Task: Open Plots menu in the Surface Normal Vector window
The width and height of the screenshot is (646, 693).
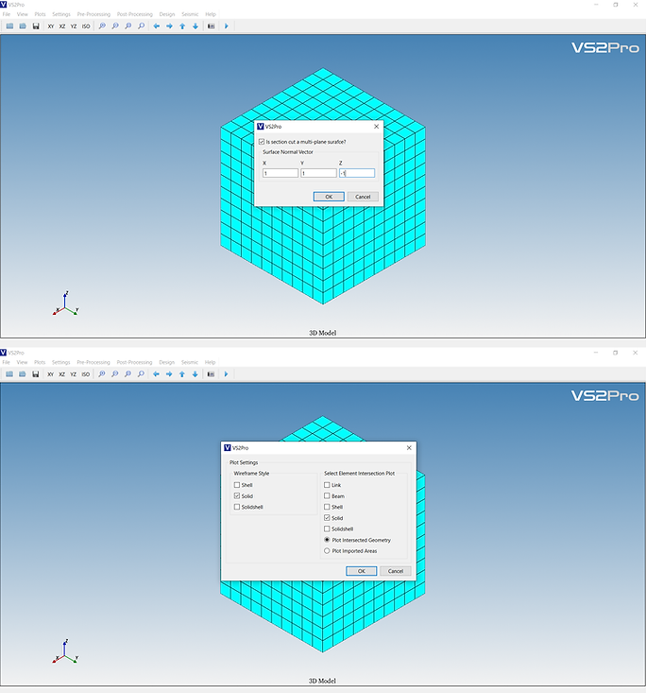Action: coord(41,14)
